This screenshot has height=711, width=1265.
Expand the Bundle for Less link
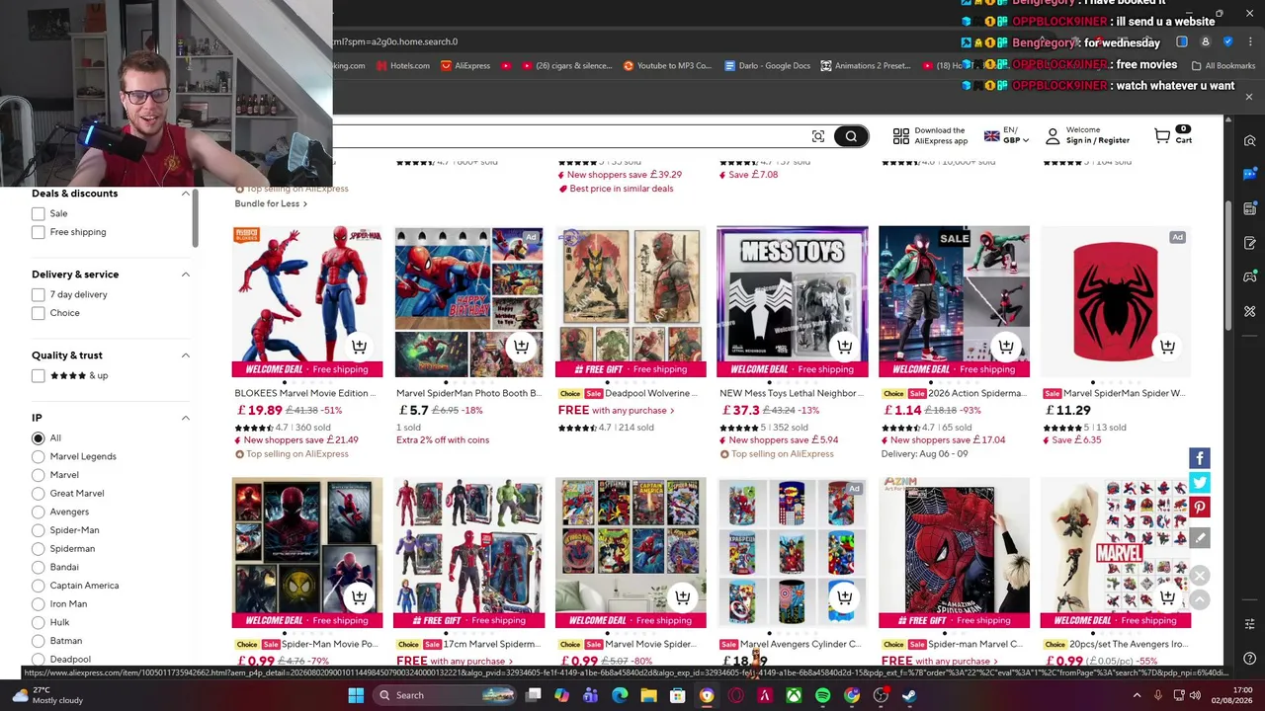tap(271, 203)
